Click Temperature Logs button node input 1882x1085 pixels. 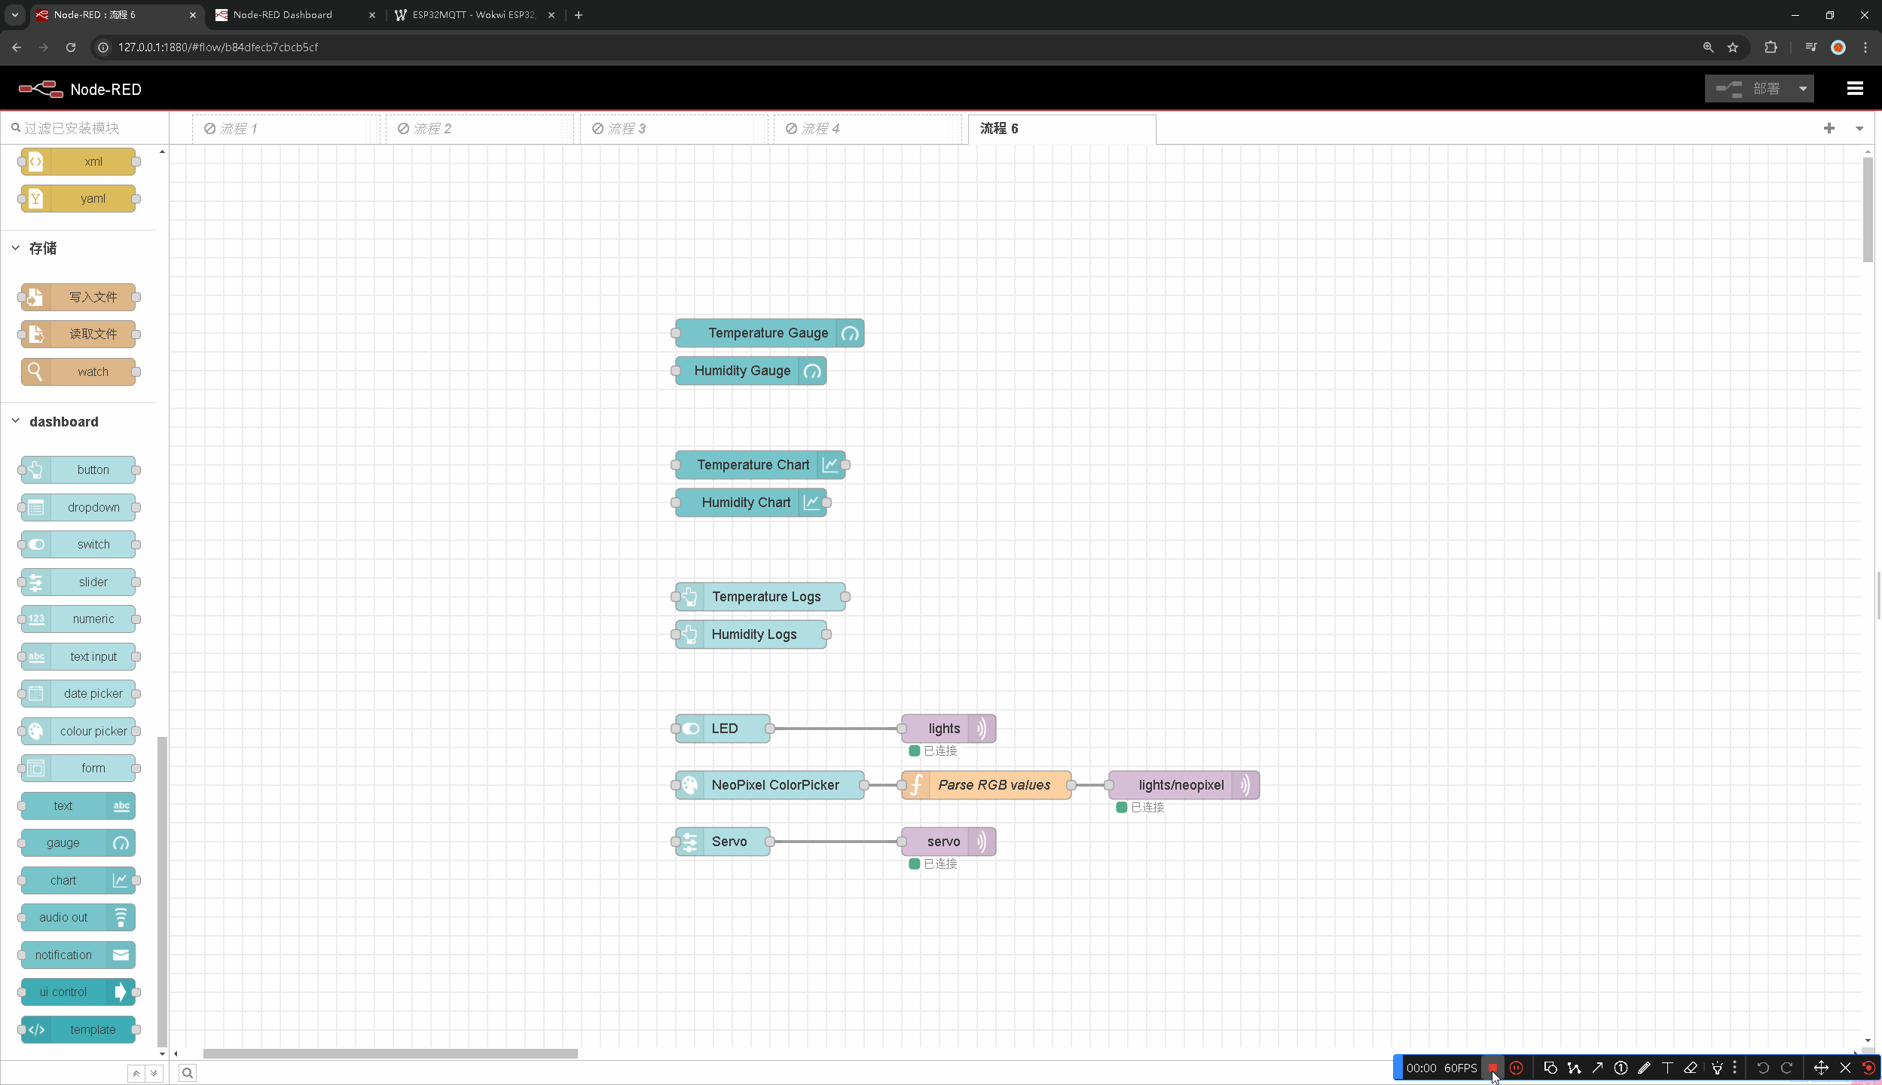(x=676, y=597)
